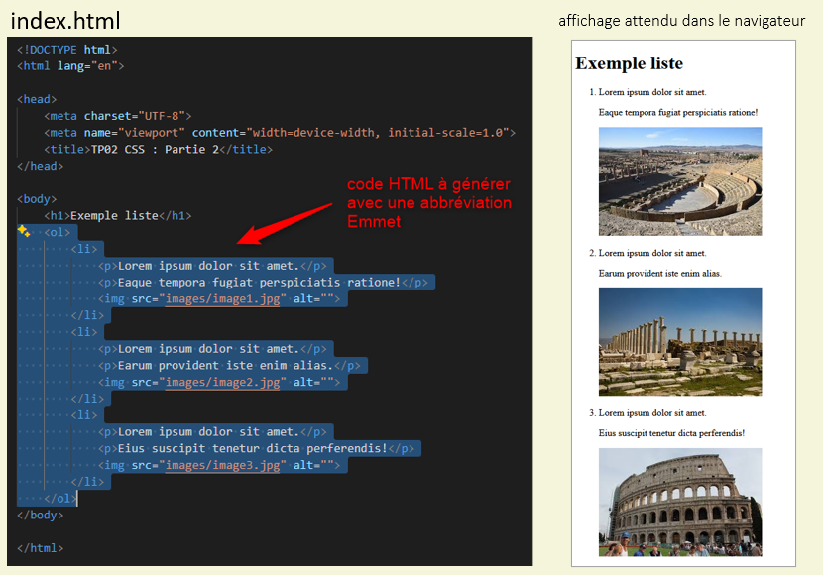Click the h1 'Exemple liste' code line
The width and height of the screenshot is (823, 575).
coord(117,215)
